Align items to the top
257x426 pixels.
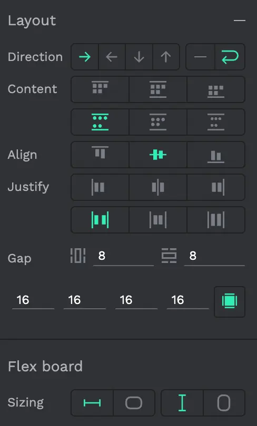[100, 155]
